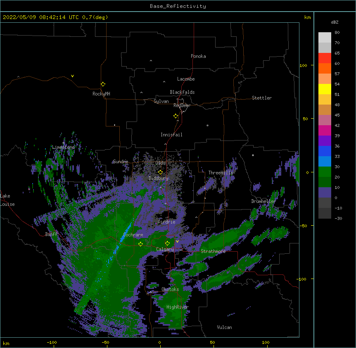The height and width of the screenshot is (348, 356).
Task: Click the yellow diamond marker above Calgary label
Action: [167, 243]
